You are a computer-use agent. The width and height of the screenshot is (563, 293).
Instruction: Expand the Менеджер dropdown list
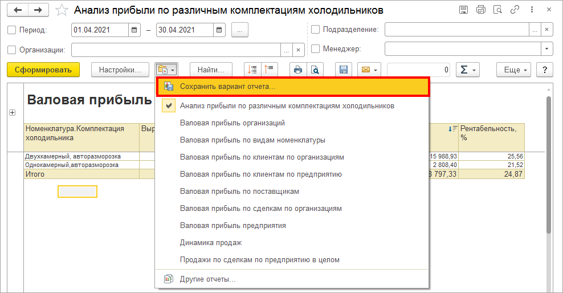(547, 49)
